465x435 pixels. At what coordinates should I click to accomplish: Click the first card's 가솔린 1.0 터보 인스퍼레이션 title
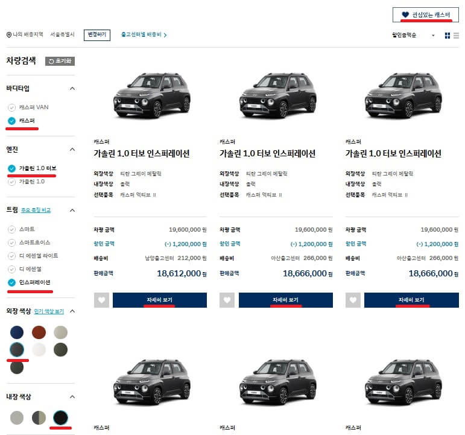pyautogui.click(x=142, y=153)
